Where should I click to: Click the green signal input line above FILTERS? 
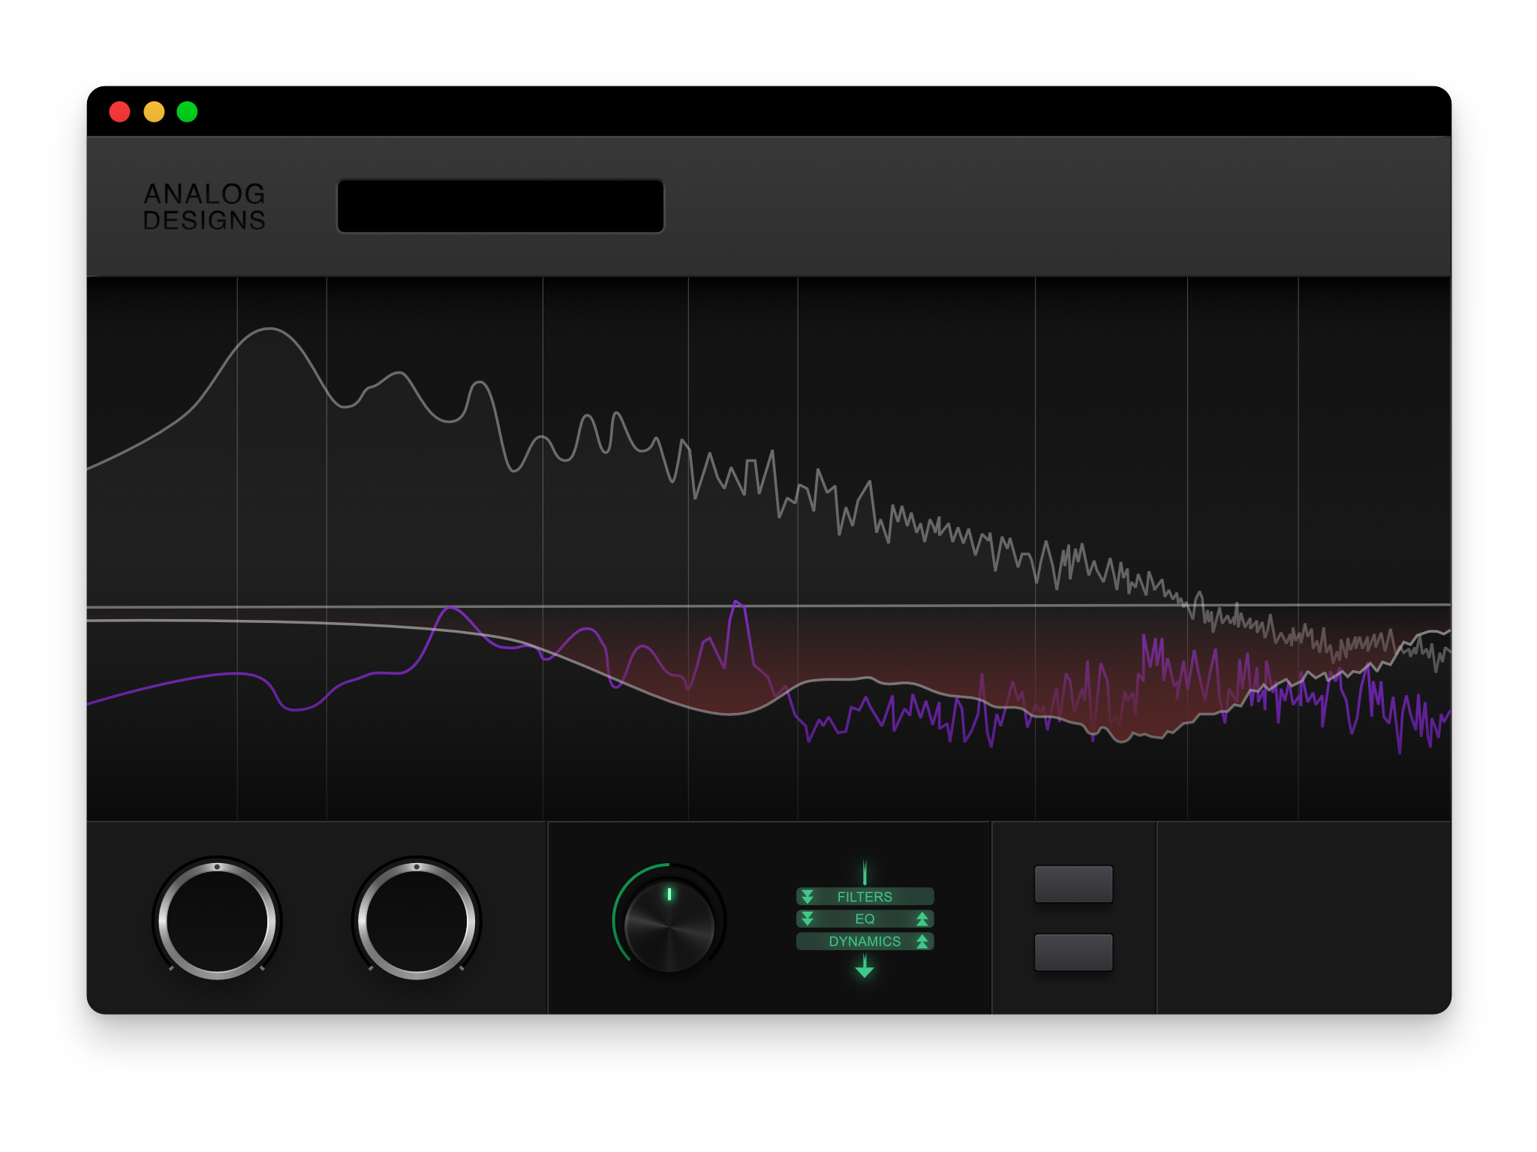pyautogui.click(x=865, y=872)
